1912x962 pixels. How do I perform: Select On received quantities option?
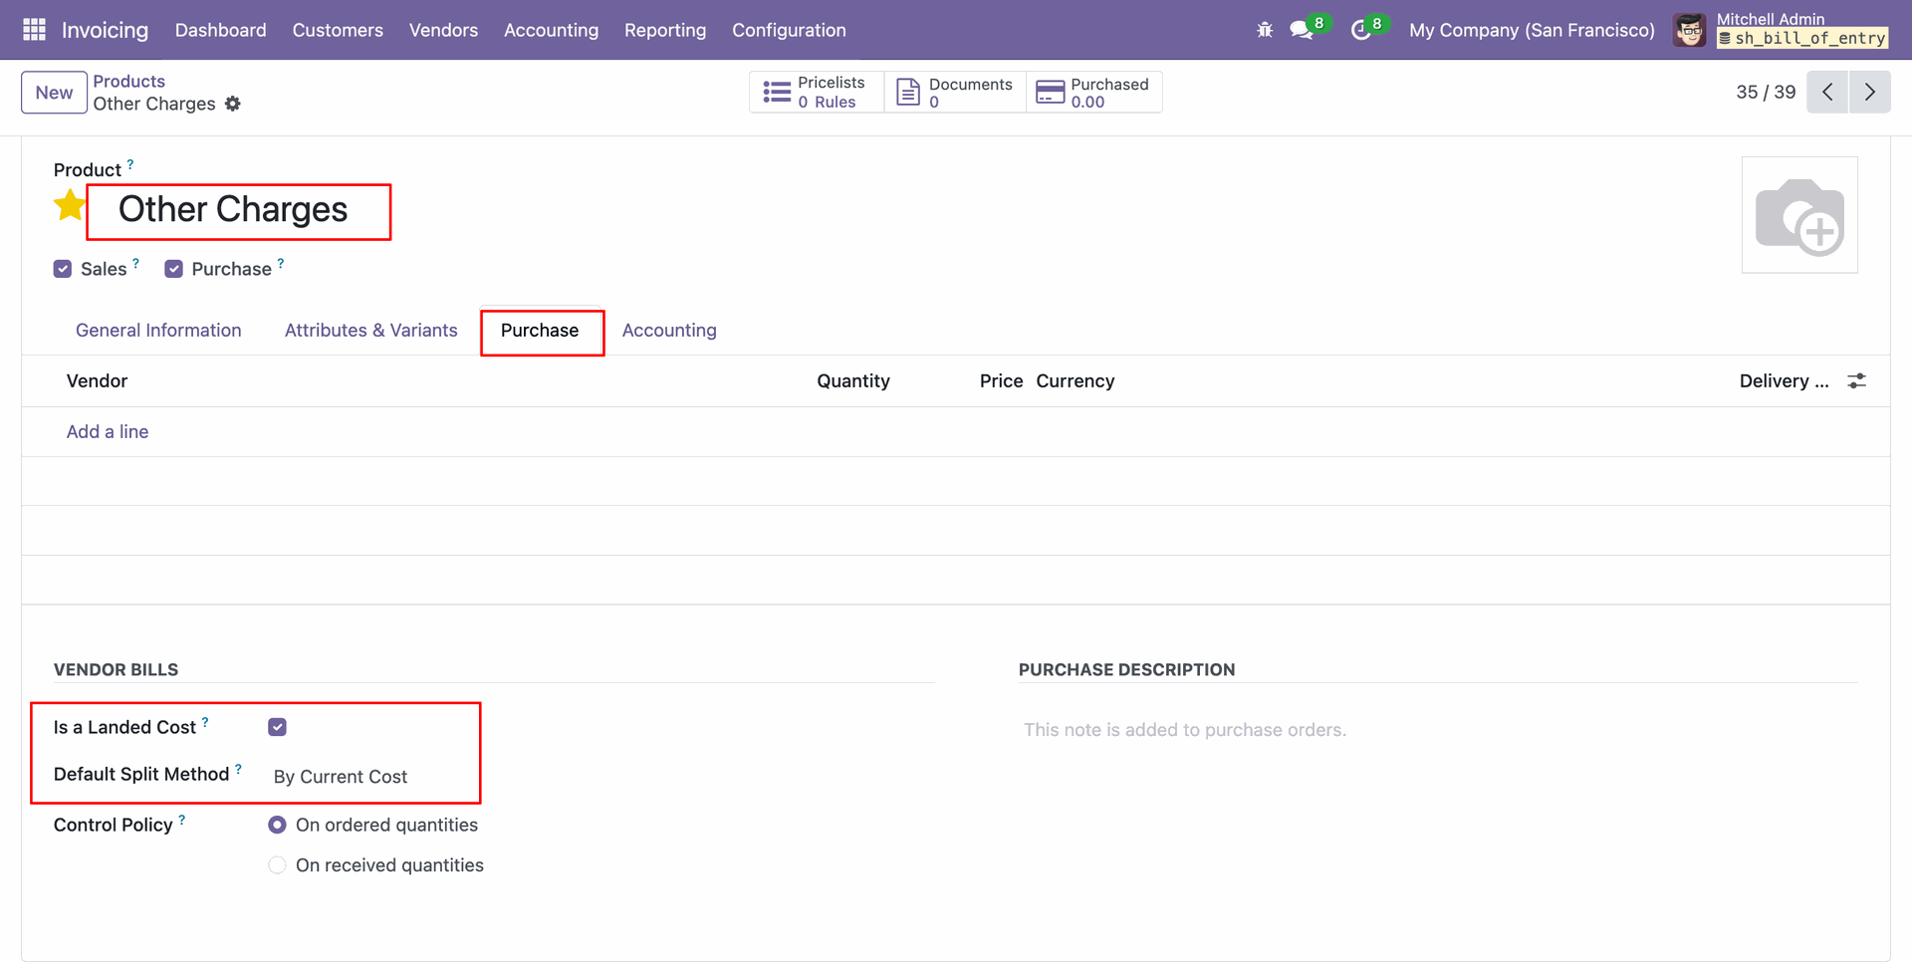tap(278, 865)
